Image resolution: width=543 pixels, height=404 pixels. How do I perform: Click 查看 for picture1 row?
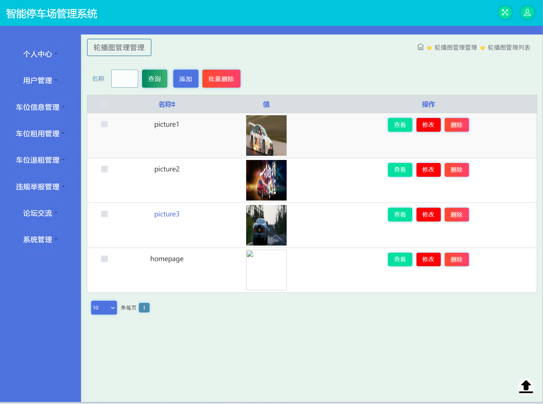[400, 125]
